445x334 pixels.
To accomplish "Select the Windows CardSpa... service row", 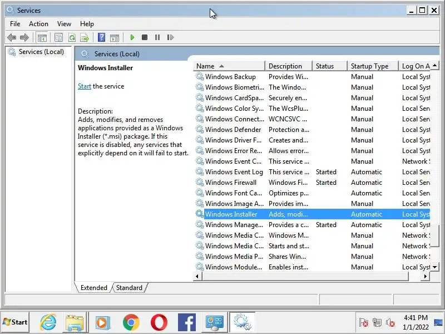I will tap(313, 98).
